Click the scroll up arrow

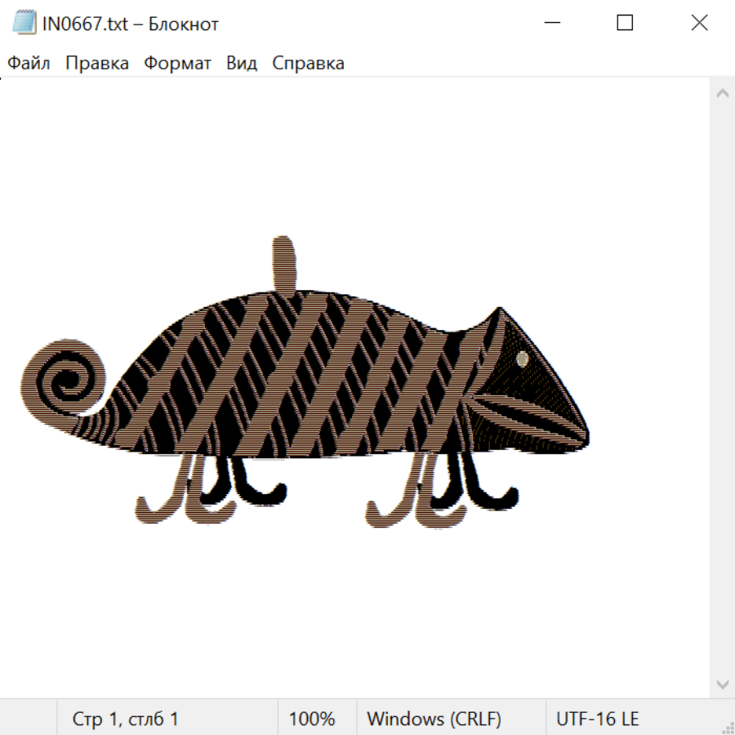pyautogui.click(x=722, y=94)
